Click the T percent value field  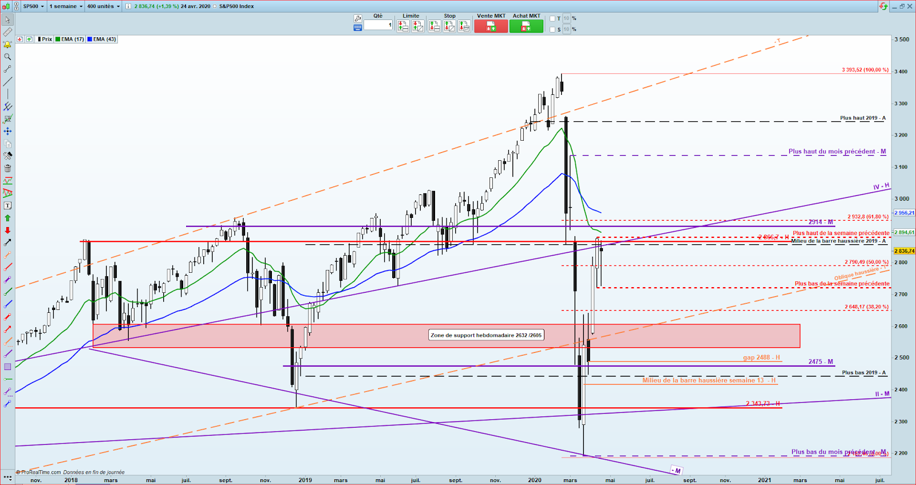(x=566, y=19)
